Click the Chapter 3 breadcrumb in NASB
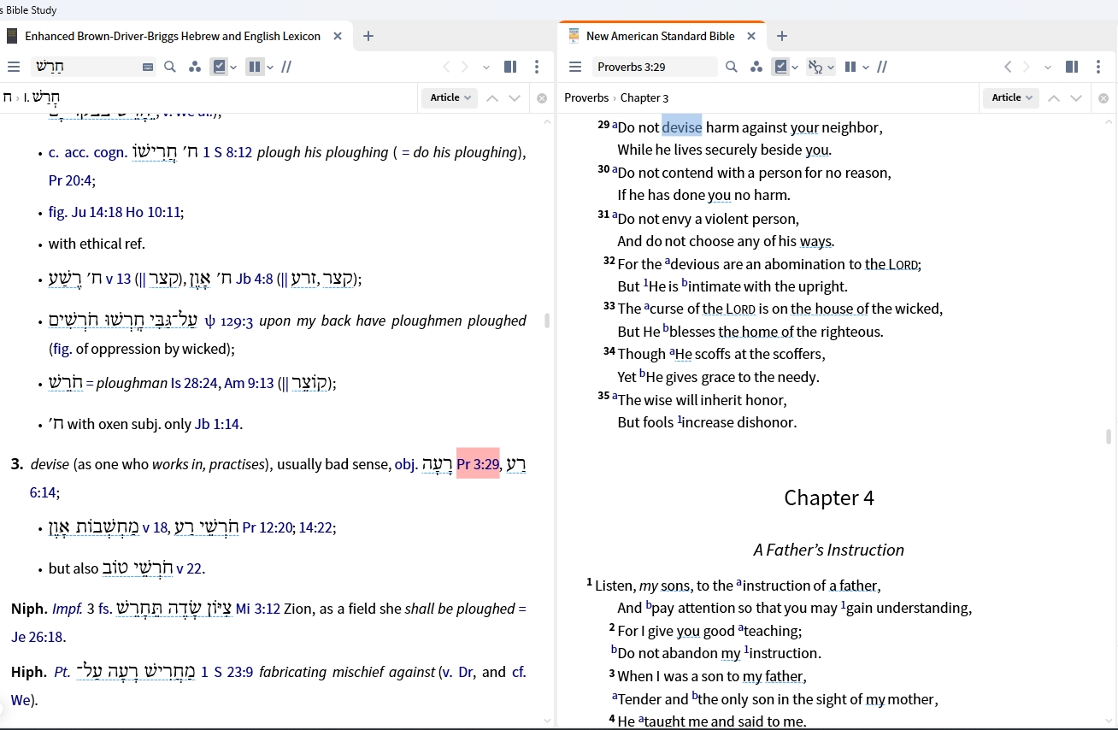Image resolution: width=1118 pixels, height=730 pixels. [644, 97]
